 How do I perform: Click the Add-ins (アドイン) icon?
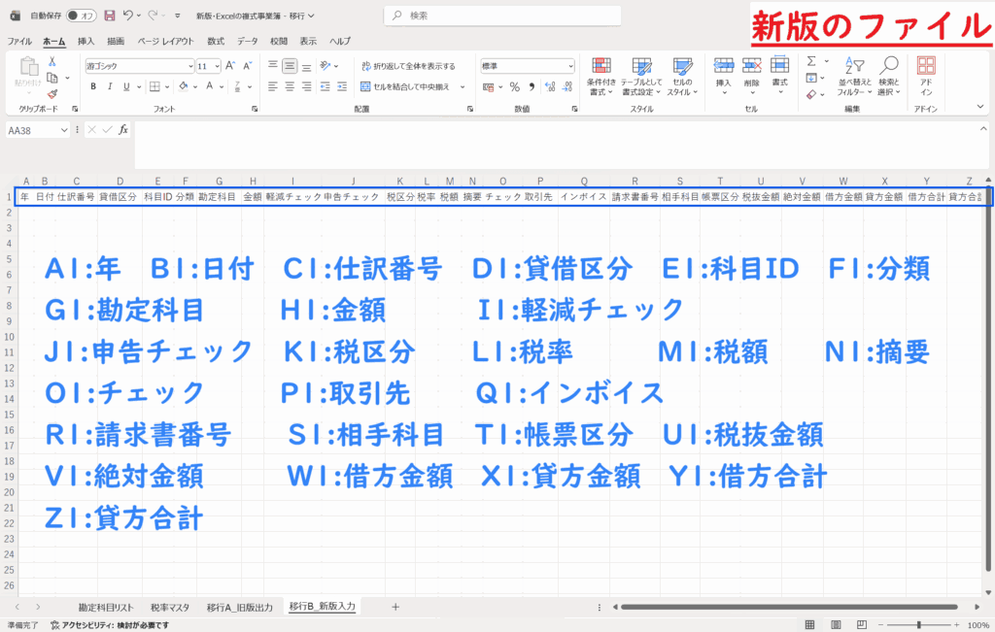tap(926, 74)
